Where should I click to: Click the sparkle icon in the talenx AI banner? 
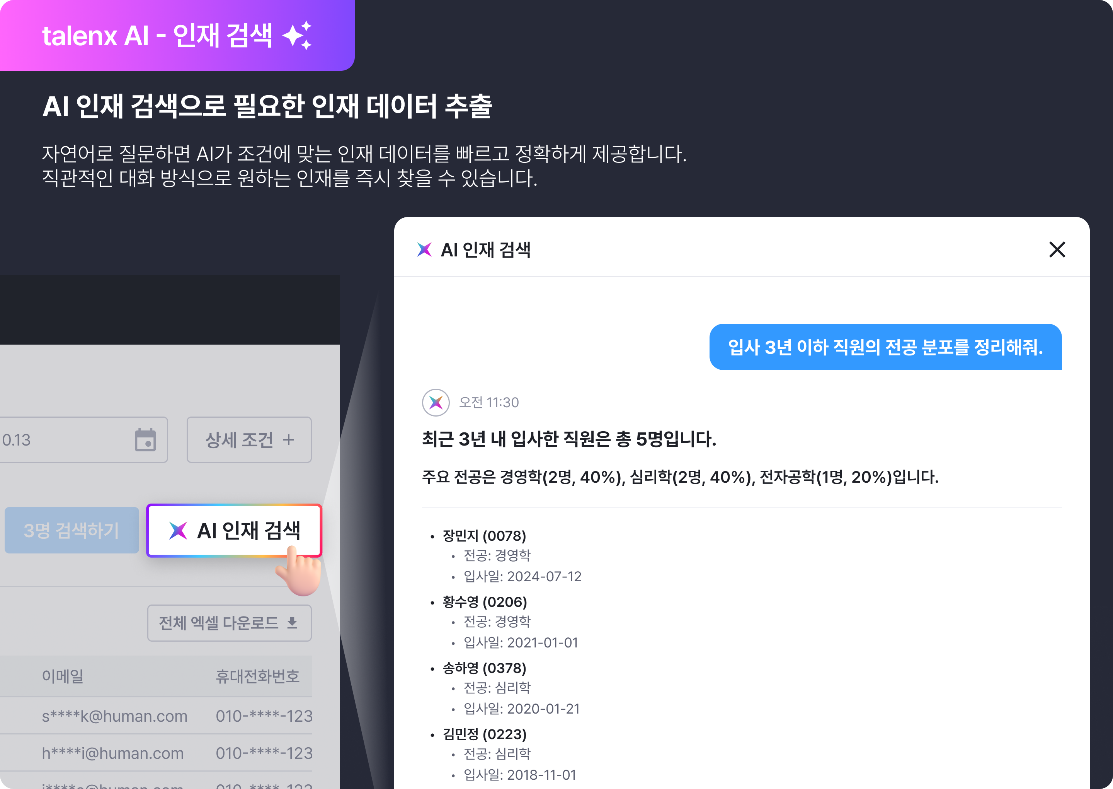point(297,36)
